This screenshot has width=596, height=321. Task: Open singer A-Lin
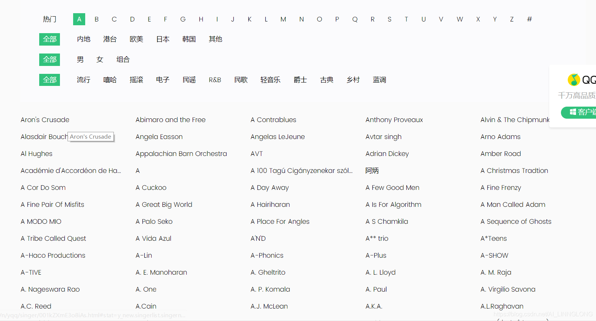pos(144,255)
